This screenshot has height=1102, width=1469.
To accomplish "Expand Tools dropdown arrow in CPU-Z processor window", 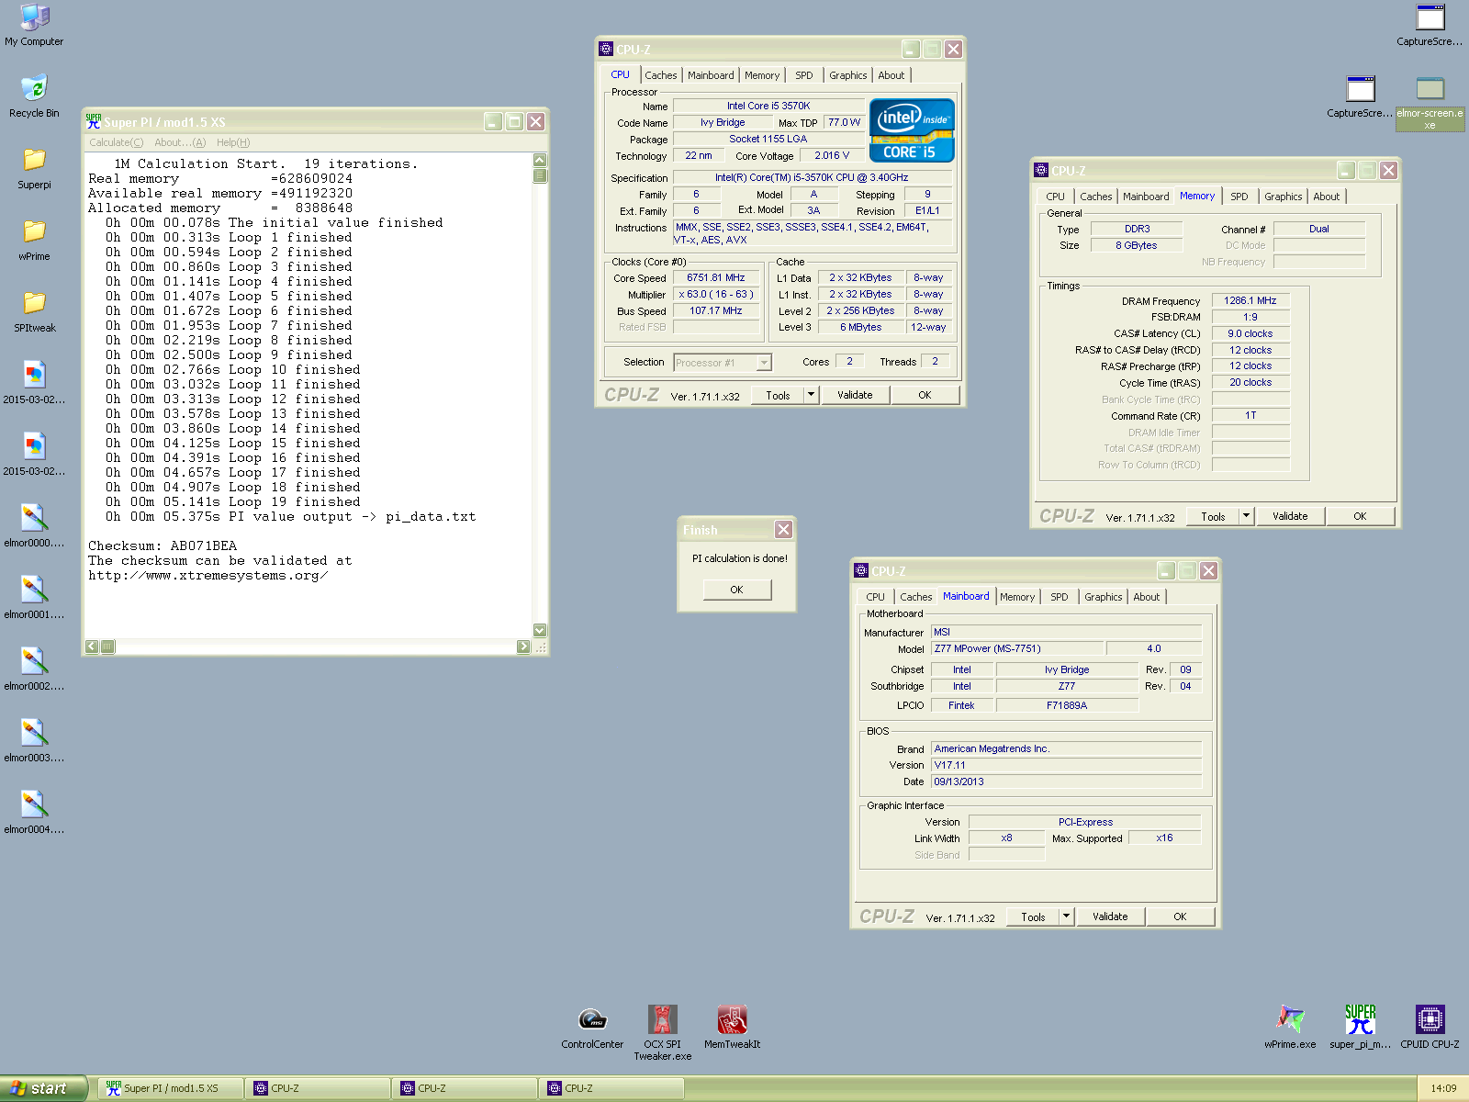I will pyautogui.click(x=811, y=395).
